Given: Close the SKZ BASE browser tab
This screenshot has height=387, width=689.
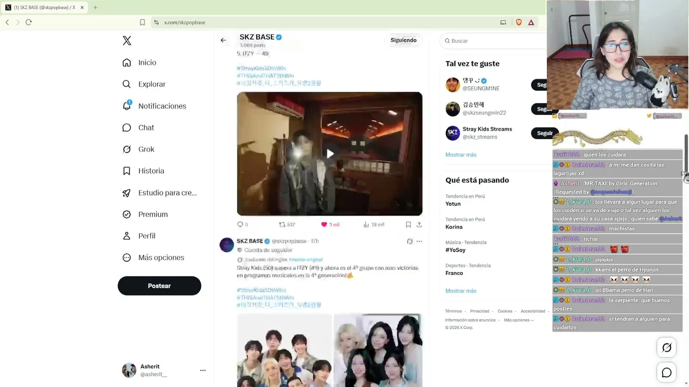Looking at the screenshot, I should [x=82, y=8].
